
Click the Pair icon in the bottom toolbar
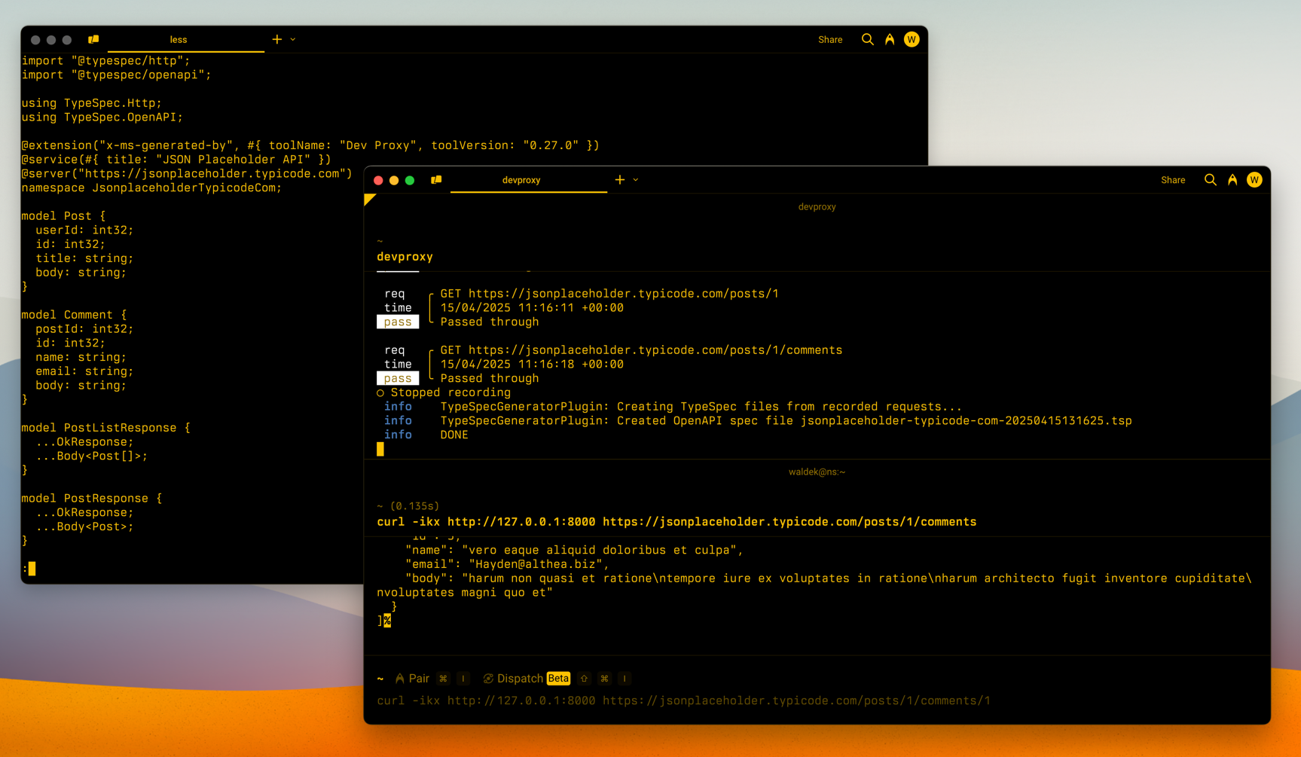(x=399, y=678)
